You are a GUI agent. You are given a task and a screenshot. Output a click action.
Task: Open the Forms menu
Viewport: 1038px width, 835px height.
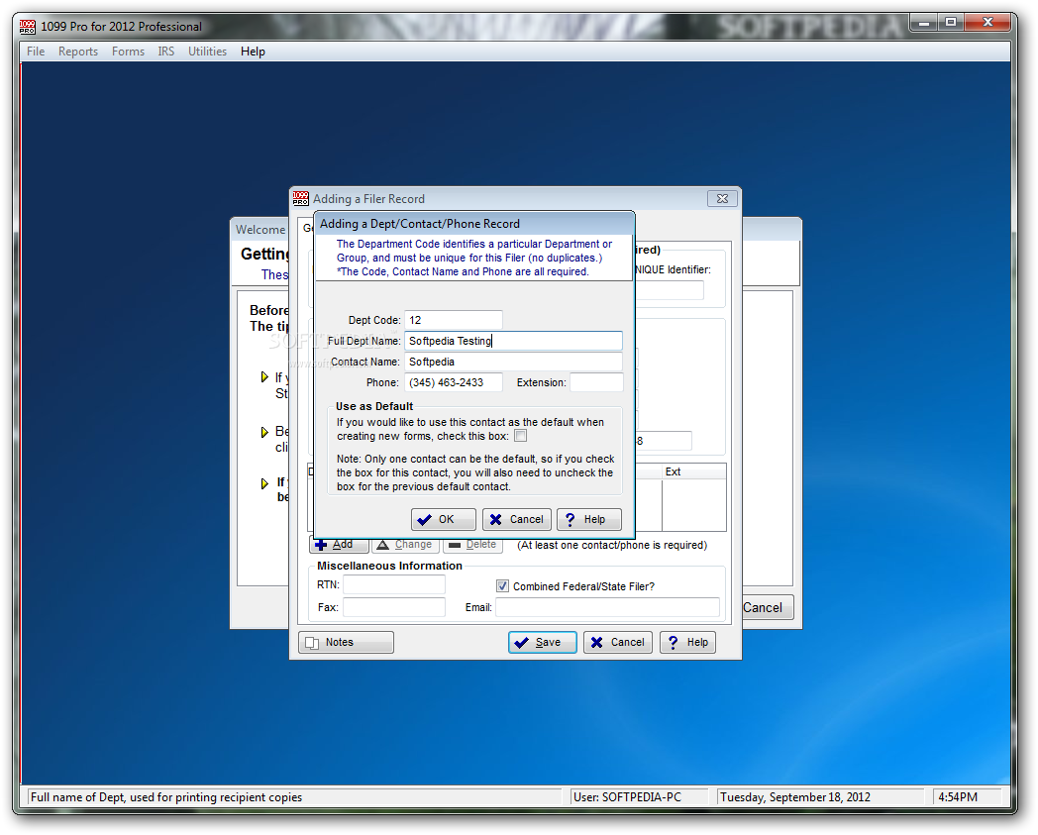[x=128, y=51]
